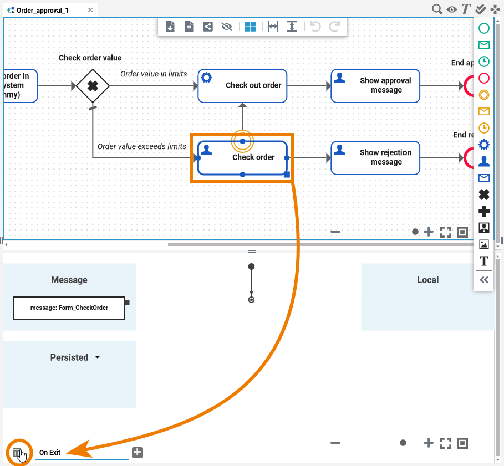Click the Order value exceeds limits label
The width and height of the screenshot is (504, 466).
point(142,146)
